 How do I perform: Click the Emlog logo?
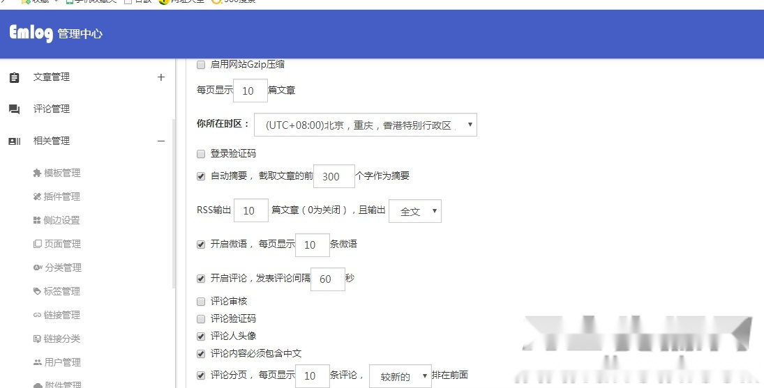31,33
